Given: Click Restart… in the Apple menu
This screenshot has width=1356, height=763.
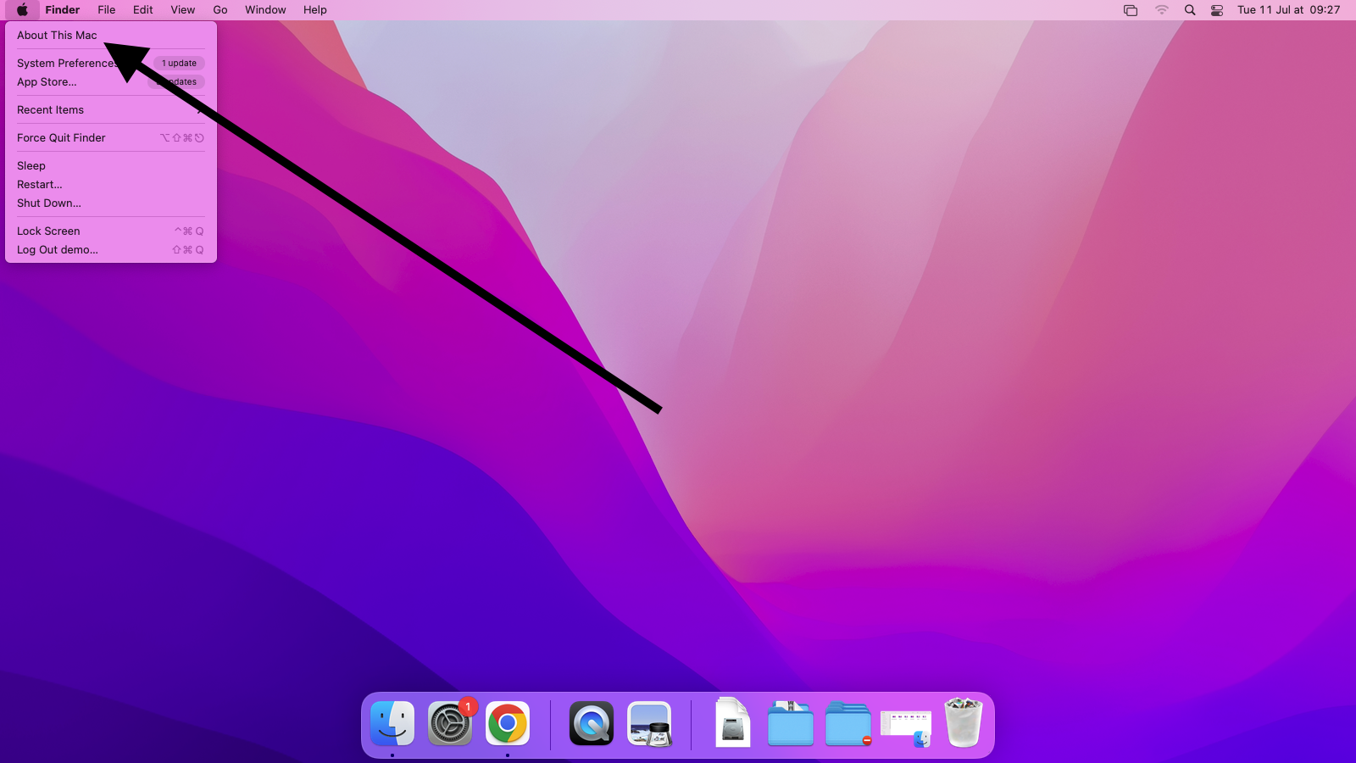Looking at the screenshot, I should click(40, 185).
